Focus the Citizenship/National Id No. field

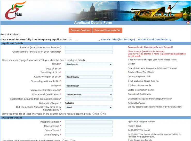89,81
